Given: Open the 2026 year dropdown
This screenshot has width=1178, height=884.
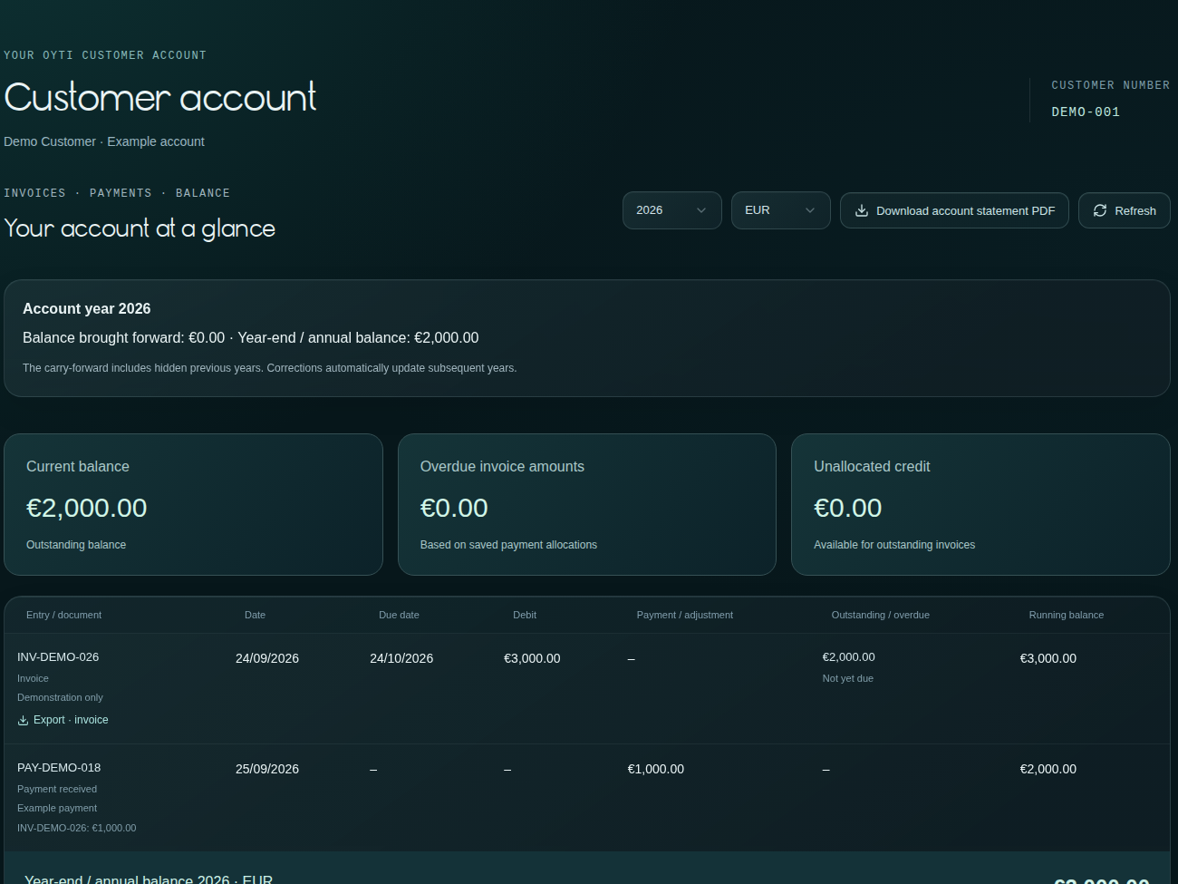Looking at the screenshot, I should click(x=672, y=210).
